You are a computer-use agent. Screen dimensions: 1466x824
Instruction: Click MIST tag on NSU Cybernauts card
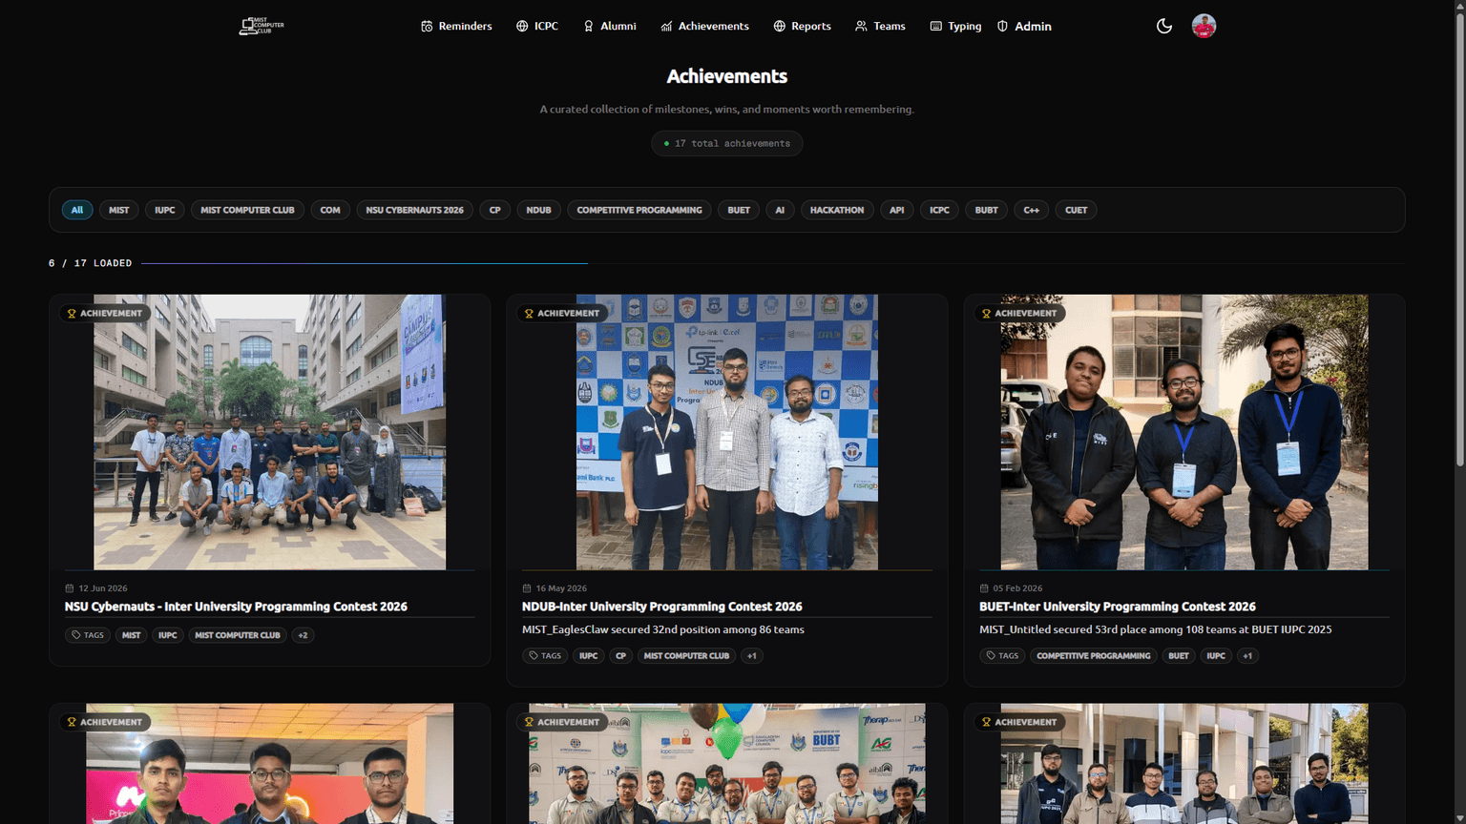(131, 635)
